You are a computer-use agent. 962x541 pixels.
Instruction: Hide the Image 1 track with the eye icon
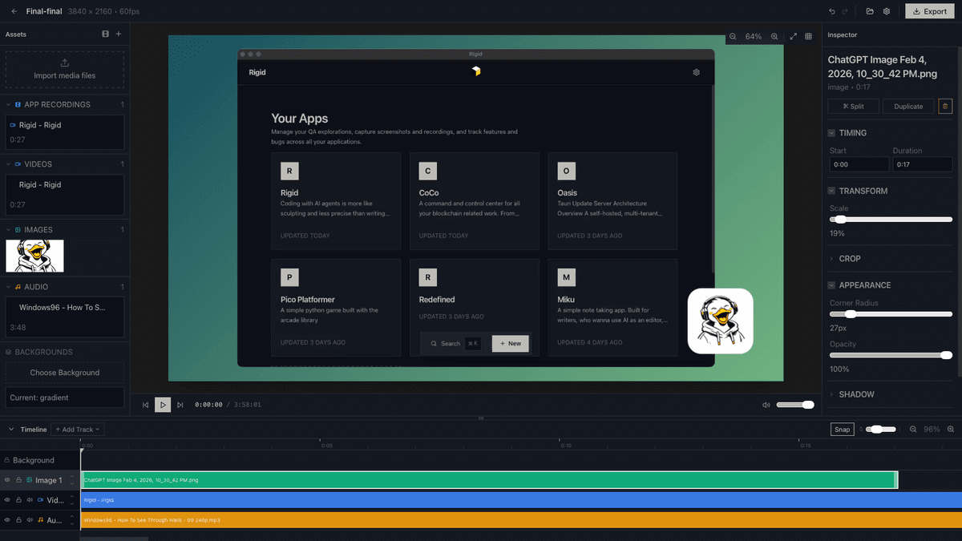(7, 480)
